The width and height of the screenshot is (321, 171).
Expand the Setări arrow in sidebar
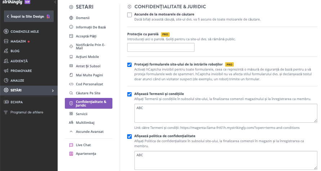[x=53, y=91]
